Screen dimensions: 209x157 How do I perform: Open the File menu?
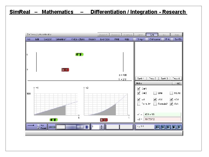coord(28,39)
